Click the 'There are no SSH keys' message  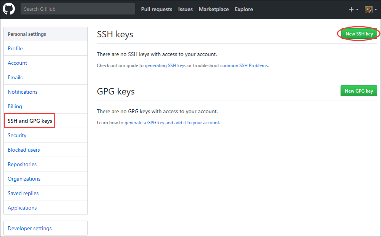(157, 54)
